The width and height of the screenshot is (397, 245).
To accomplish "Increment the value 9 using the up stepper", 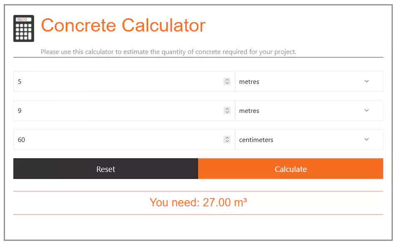I will [227, 109].
